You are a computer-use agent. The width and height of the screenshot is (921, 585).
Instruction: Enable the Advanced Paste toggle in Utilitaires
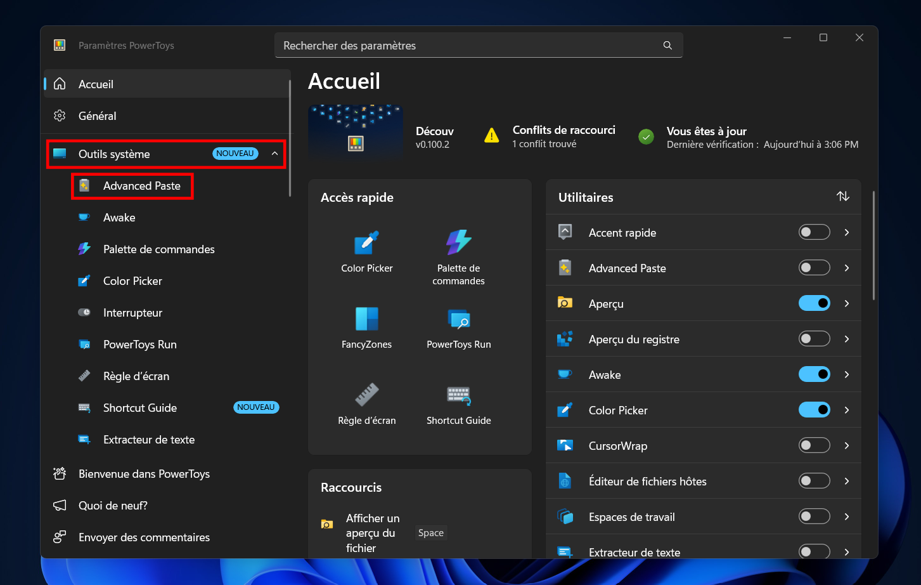pos(814,268)
